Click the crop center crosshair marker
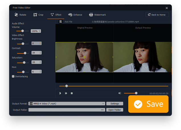The height and width of the screenshot is (130, 181). (84, 57)
